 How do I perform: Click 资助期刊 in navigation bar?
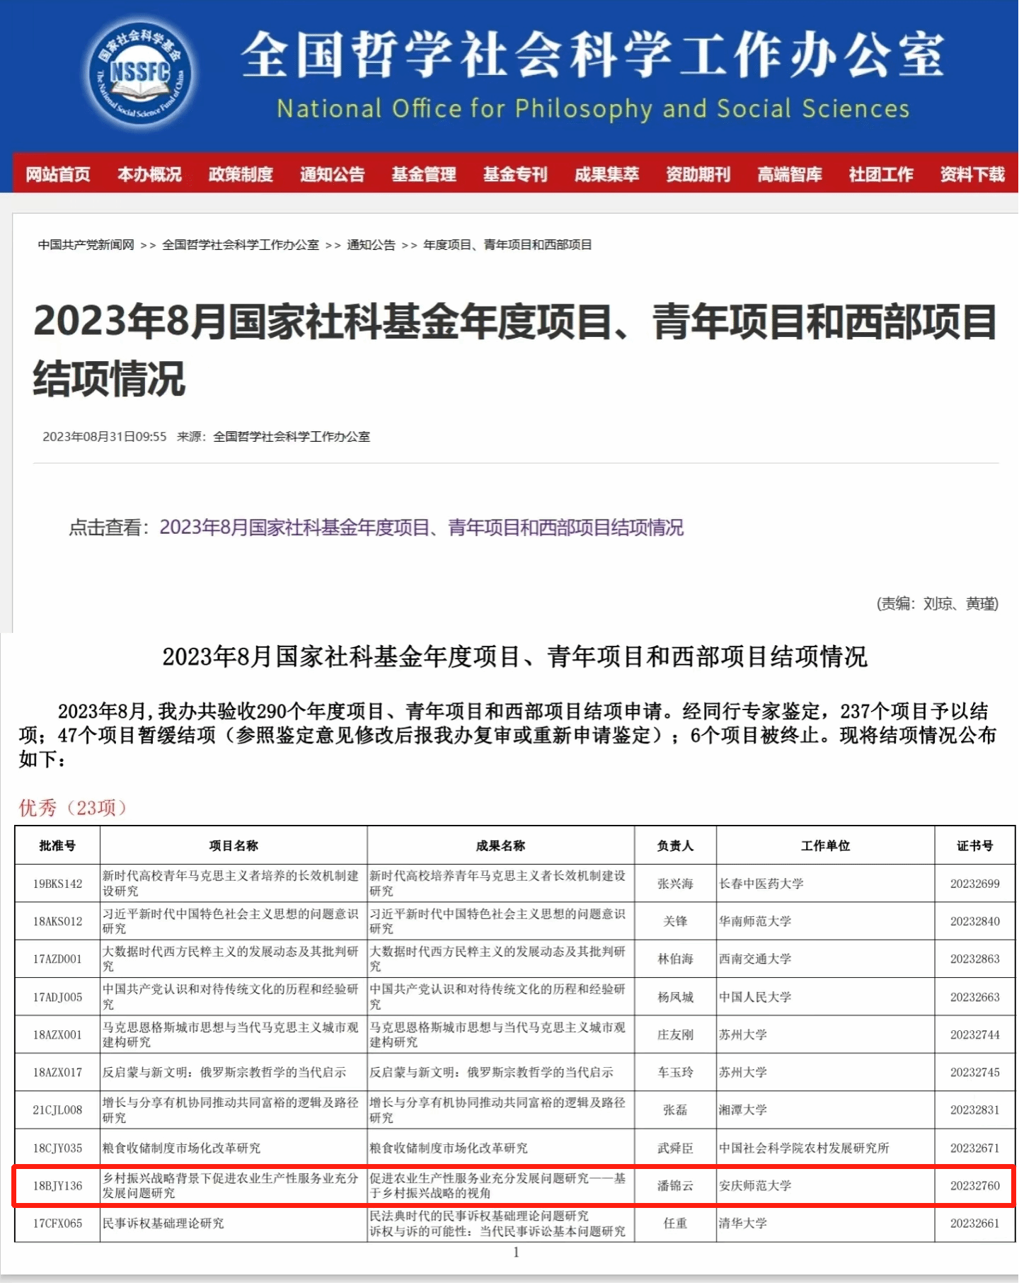click(x=698, y=174)
